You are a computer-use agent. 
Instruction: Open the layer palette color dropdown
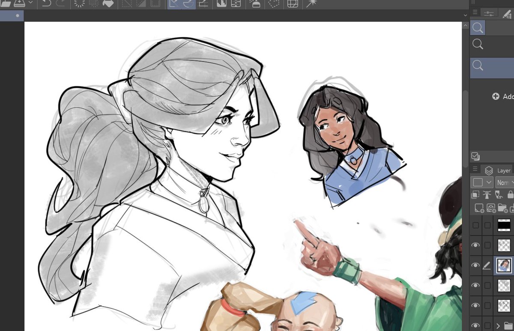(x=482, y=182)
